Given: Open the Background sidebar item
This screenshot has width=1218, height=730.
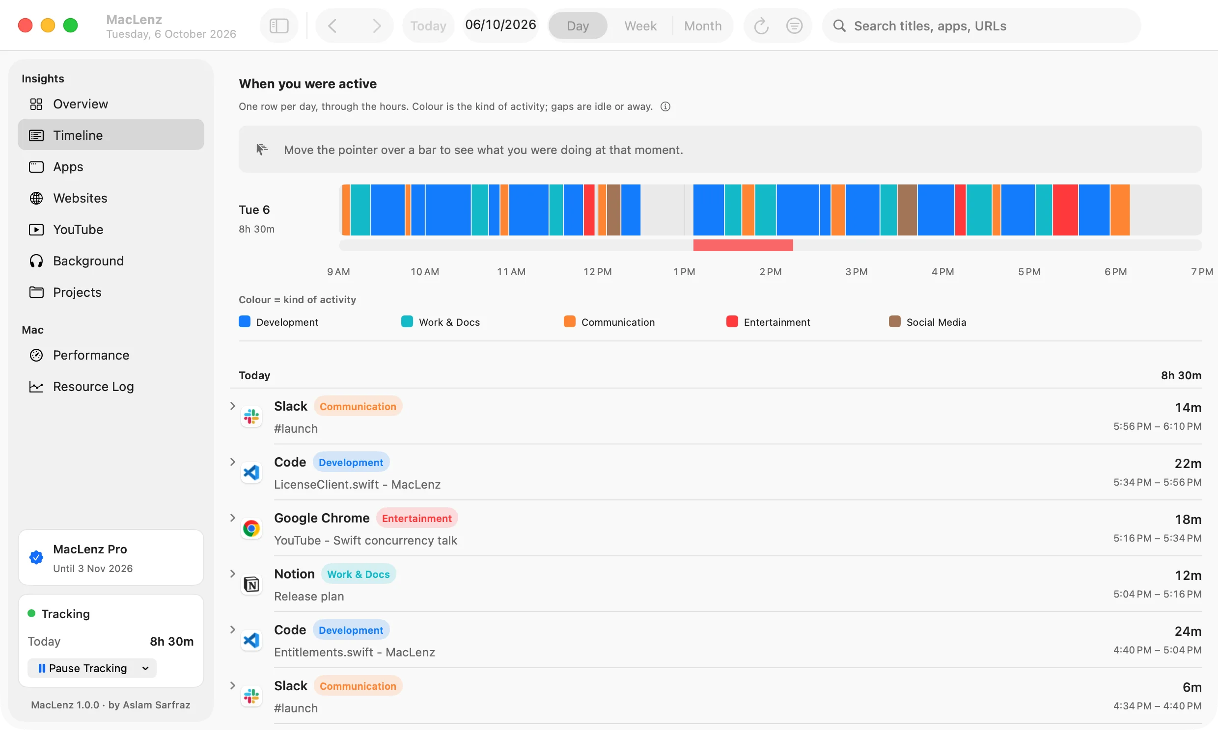Looking at the screenshot, I should pos(111,261).
